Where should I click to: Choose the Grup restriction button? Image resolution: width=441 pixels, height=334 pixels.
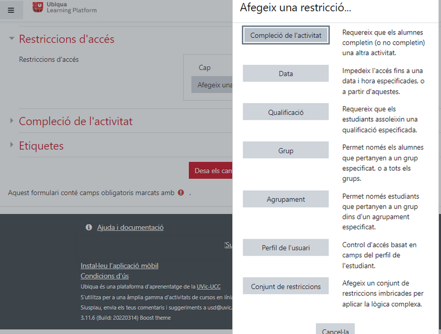[x=286, y=150]
